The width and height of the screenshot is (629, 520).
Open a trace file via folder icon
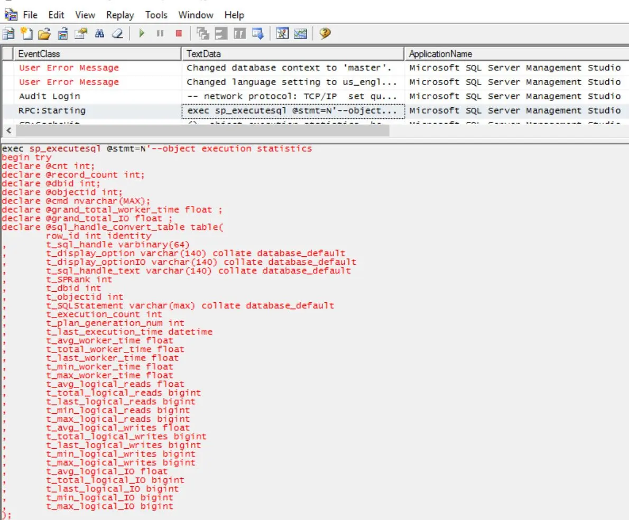click(44, 34)
